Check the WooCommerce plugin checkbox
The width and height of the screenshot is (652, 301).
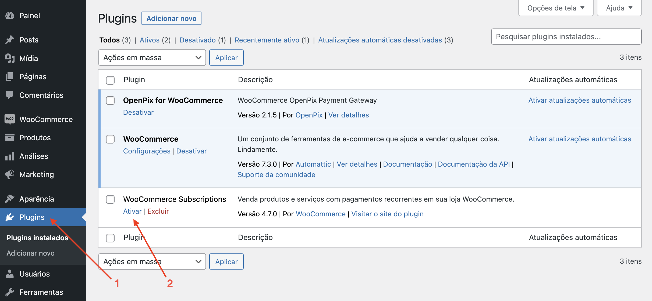click(110, 139)
